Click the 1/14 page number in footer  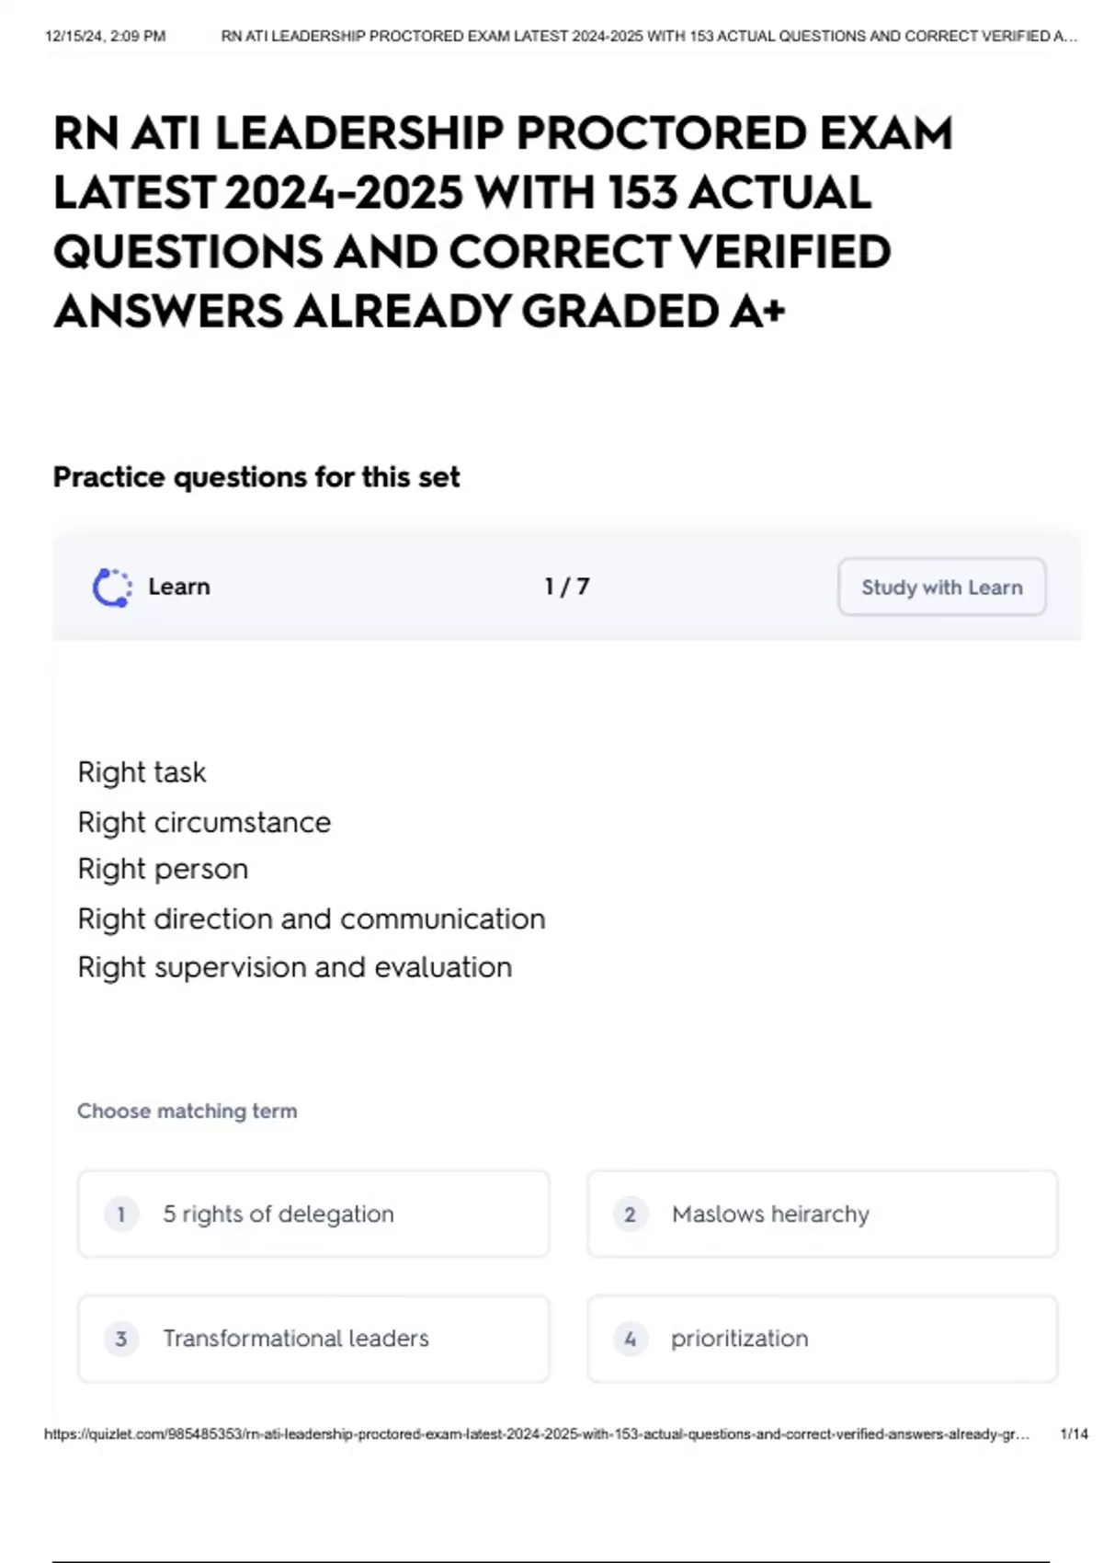coord(1074,1433)
